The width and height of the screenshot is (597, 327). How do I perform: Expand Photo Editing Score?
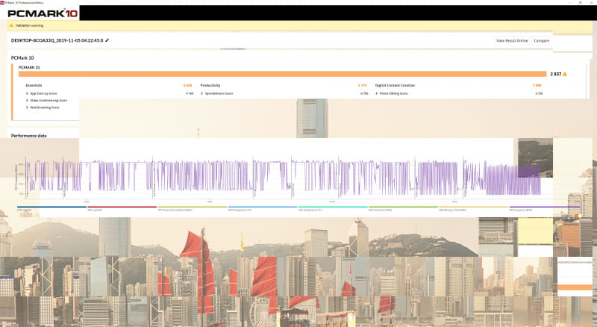pyautogui.click(x=392, y=93)
